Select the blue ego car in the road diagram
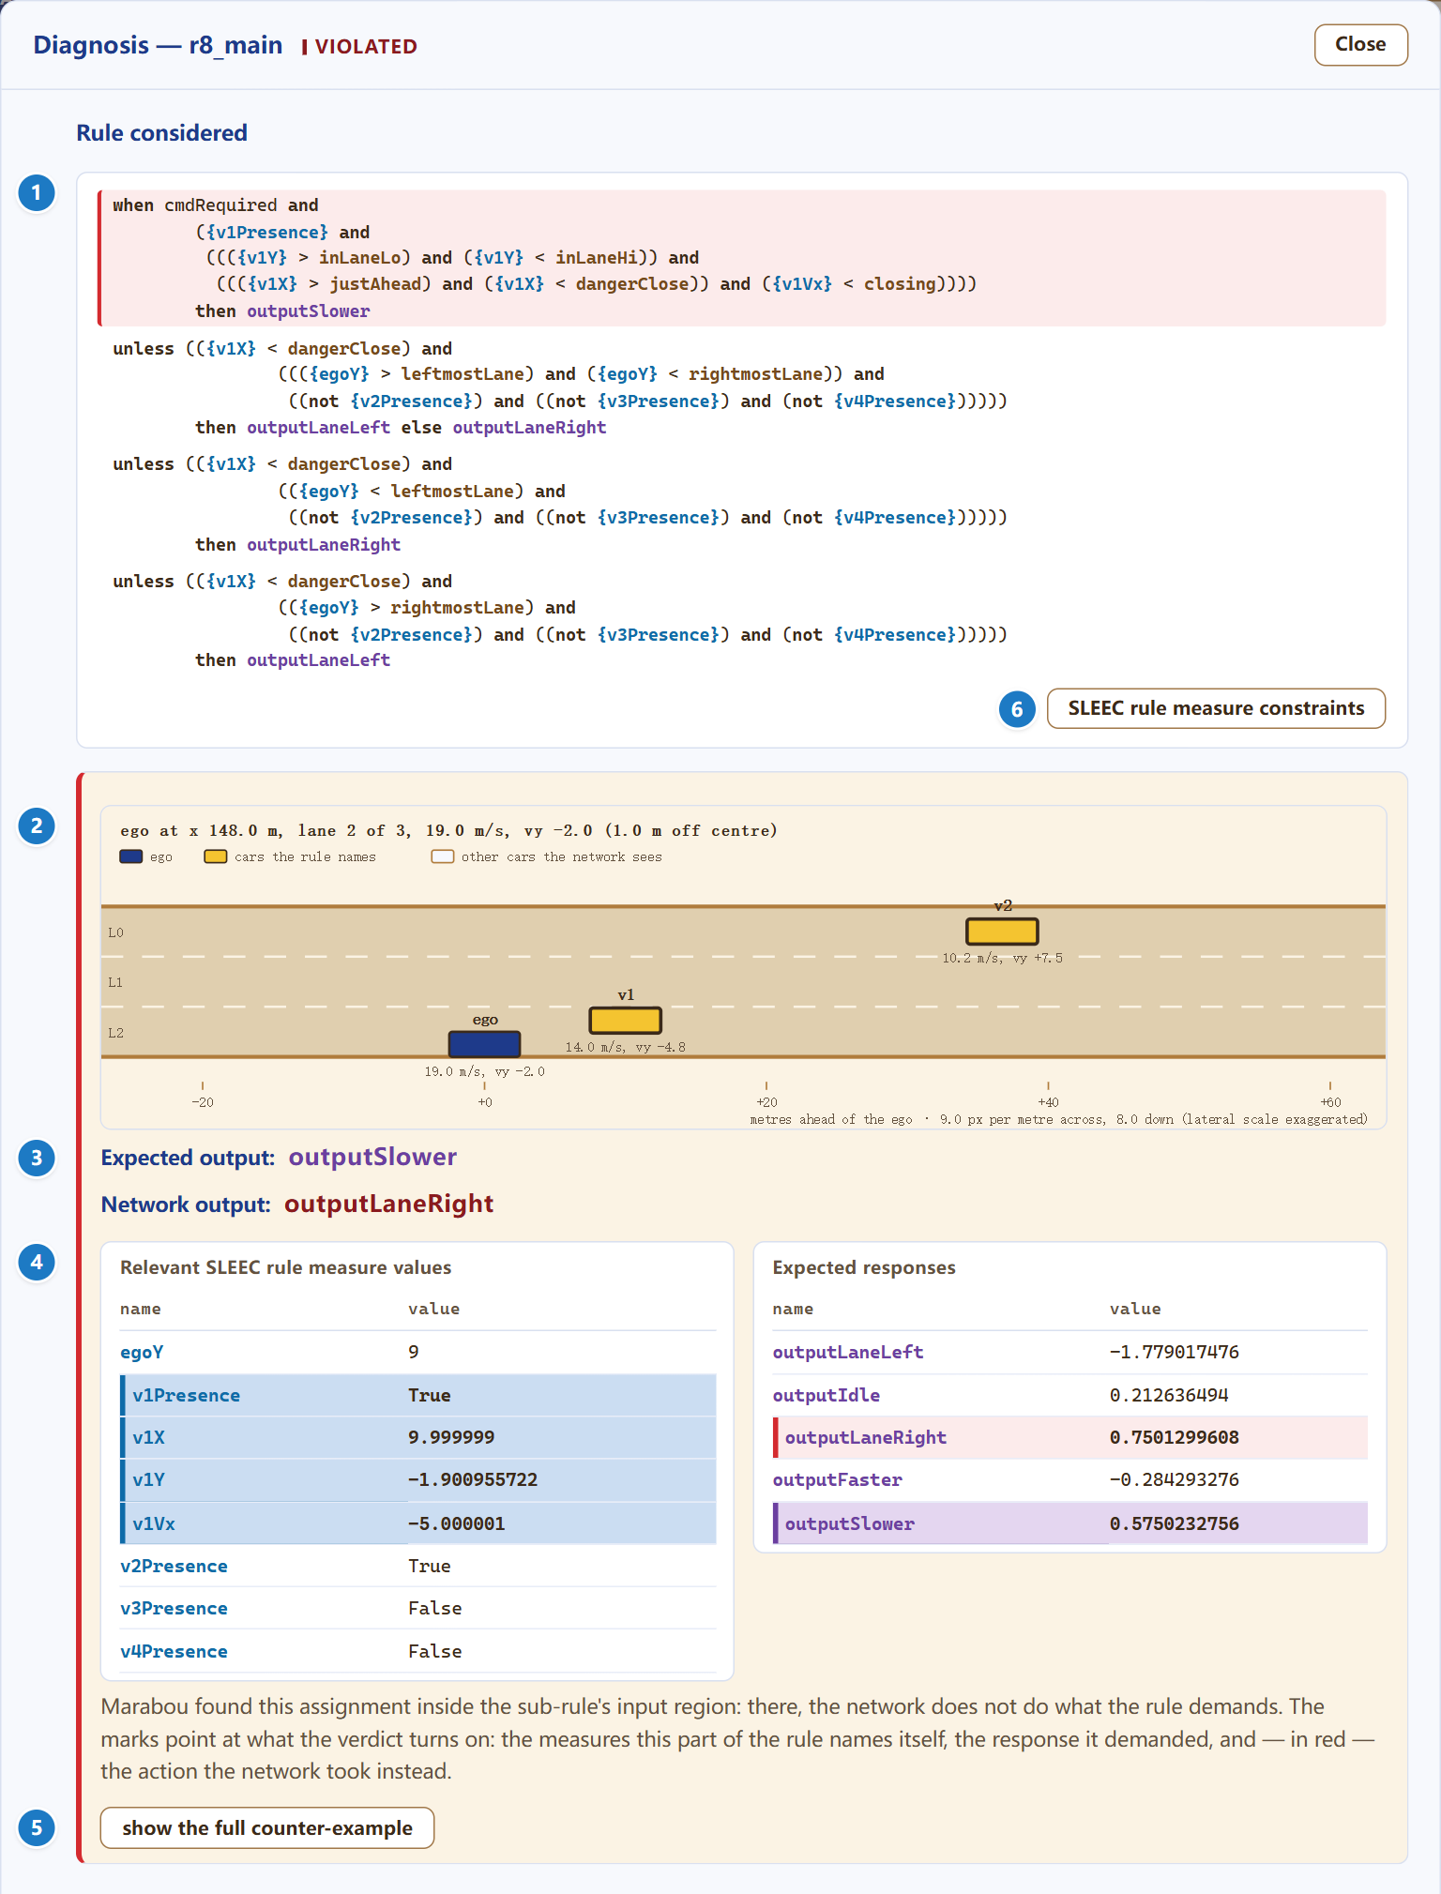This screenshot has width=1441, height=1894. [x=484, y=1043]
